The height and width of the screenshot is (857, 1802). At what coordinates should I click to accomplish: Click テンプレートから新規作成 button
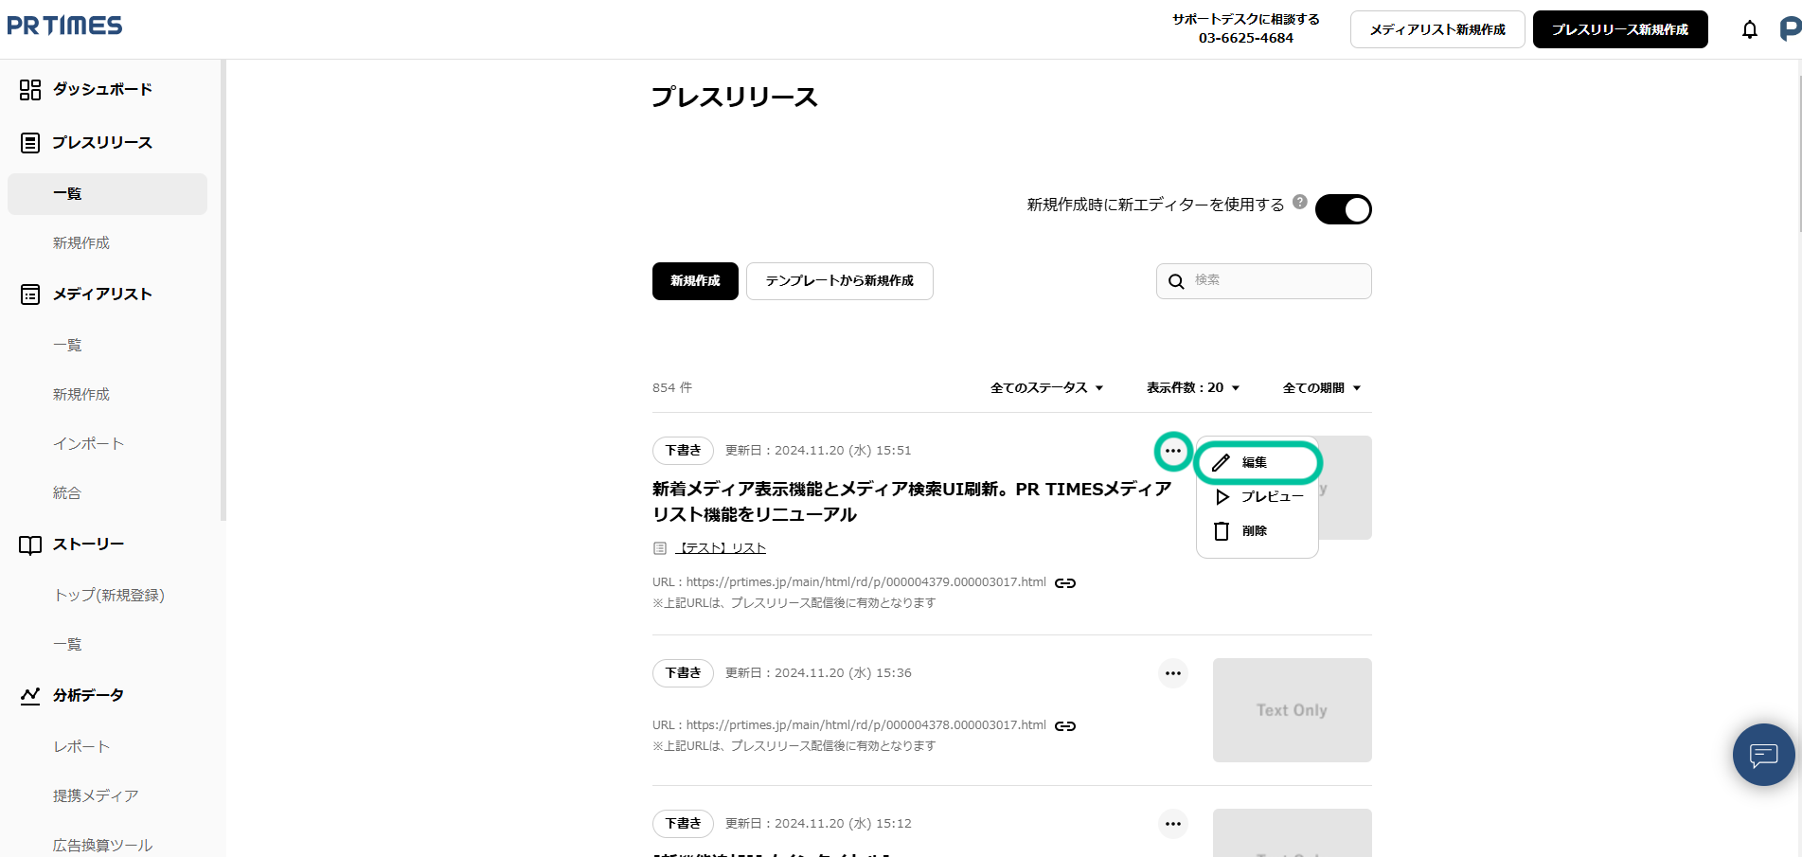(839, 281)
